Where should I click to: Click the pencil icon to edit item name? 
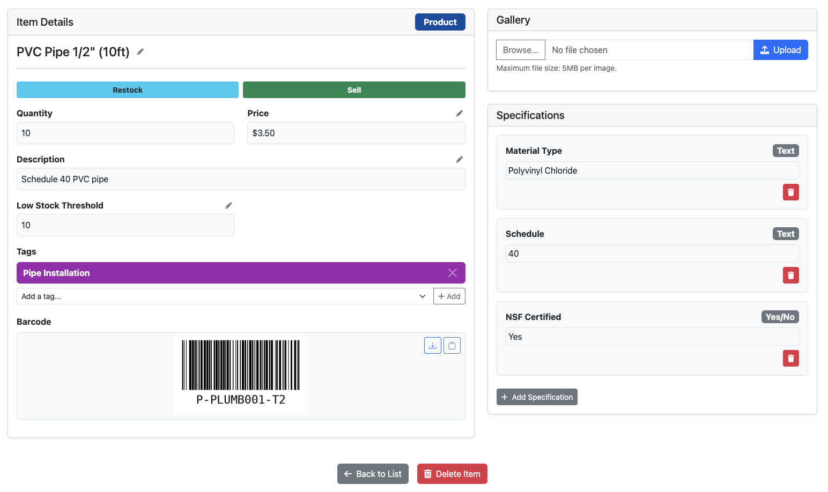pyautogui.click(x=140, y=51)
